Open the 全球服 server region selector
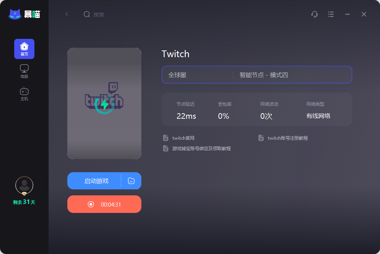Viewport: 380px width, 254px height. pos(177,75)
